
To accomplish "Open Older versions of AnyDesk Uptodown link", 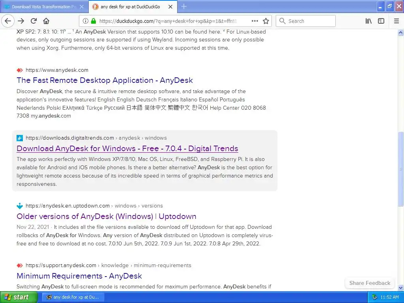I will click(x=107, y=216).
